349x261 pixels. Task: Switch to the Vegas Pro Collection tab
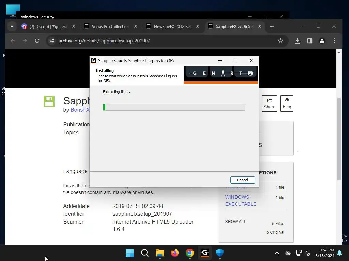110,27
